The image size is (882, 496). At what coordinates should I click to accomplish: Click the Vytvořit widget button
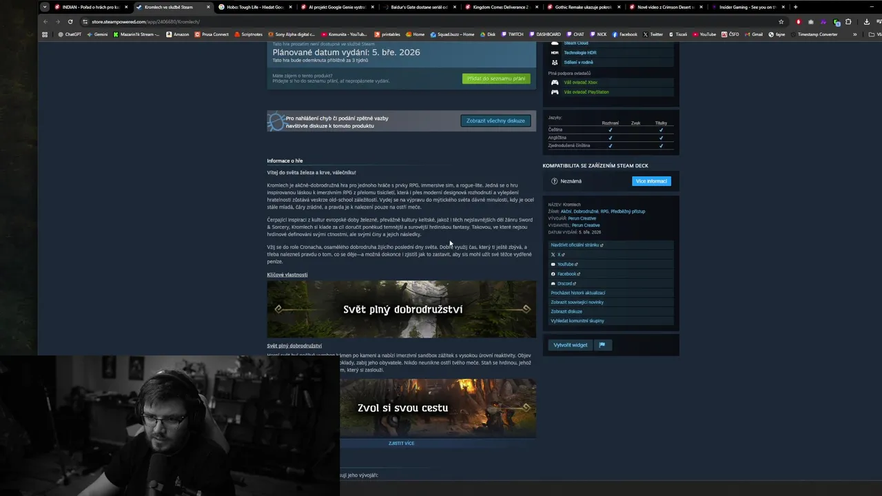click(x=571, y=345)
